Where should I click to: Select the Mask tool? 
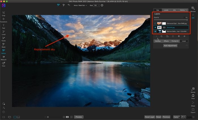click(3, 45)
